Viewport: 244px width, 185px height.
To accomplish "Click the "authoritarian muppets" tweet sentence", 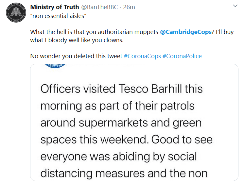I will (94, 32).
